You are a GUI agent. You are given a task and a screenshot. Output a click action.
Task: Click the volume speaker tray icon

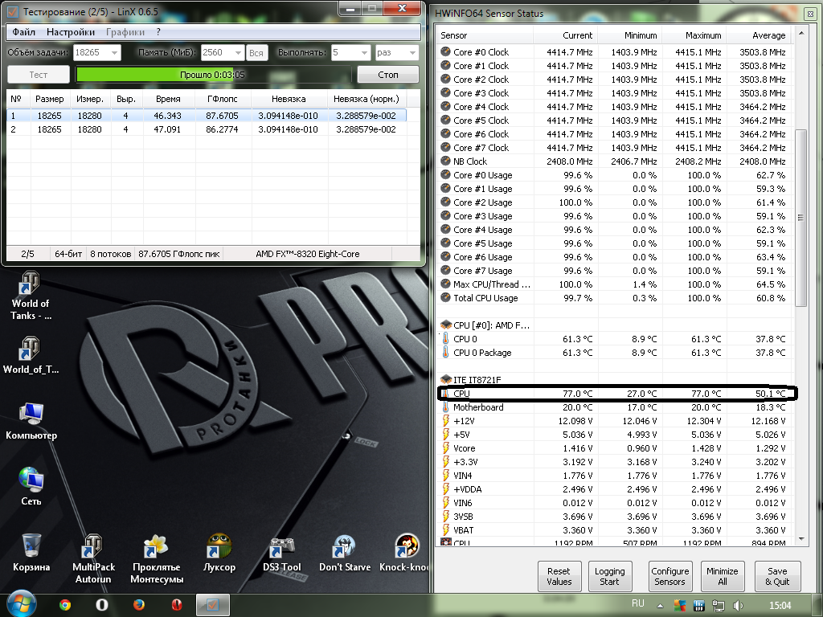(738, 606)
